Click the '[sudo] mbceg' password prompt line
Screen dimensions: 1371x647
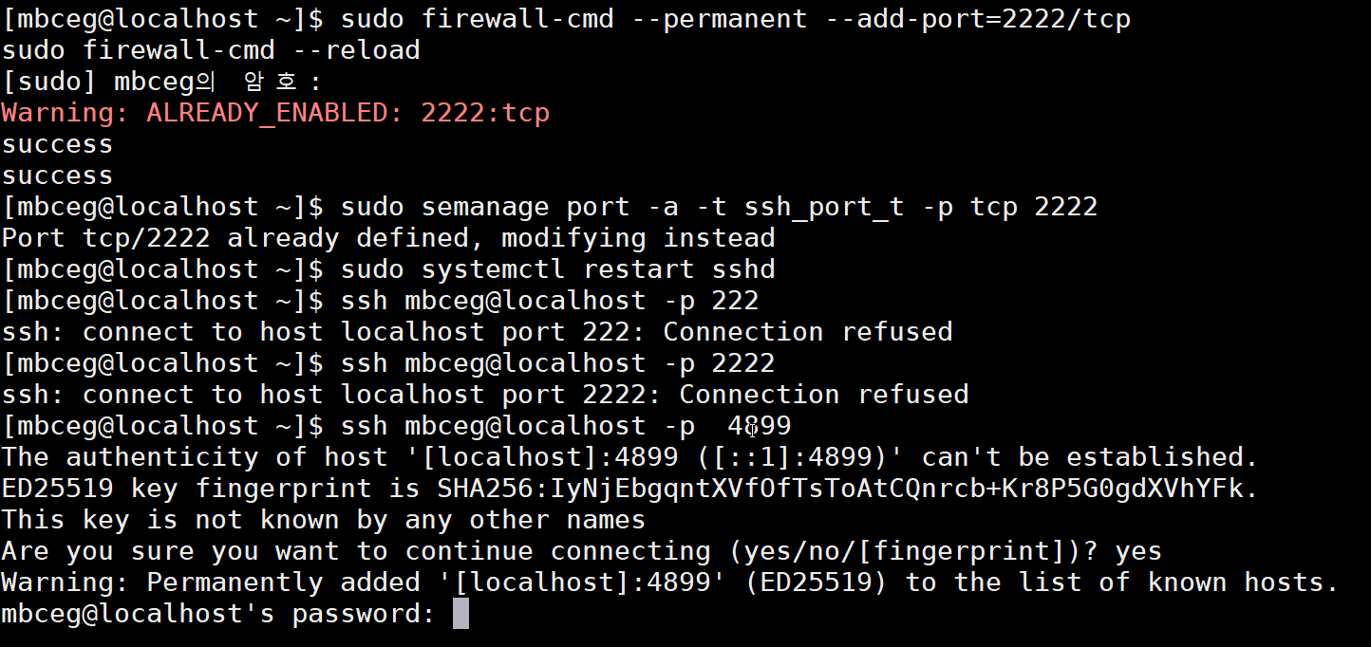pyautogui.click(x=161, y=82)
